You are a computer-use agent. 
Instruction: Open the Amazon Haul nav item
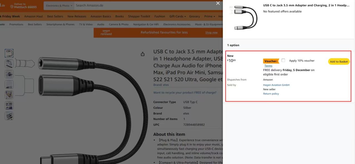33,16
